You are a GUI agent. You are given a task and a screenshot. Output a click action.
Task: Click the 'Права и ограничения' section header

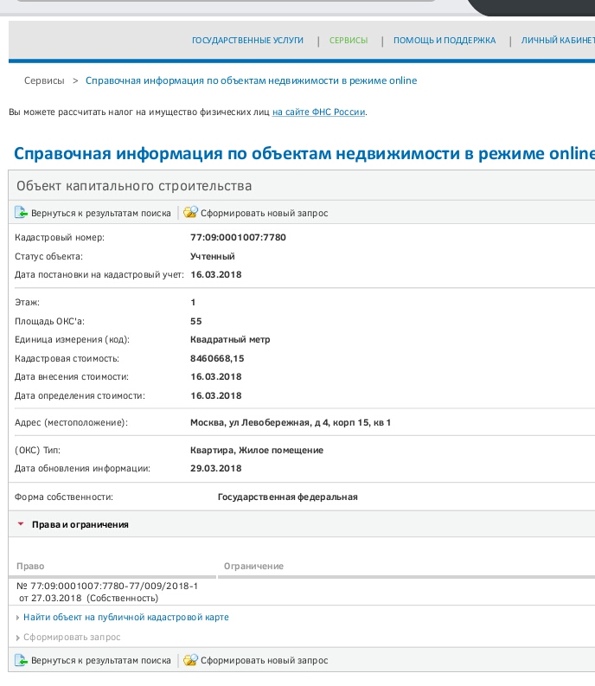tap(80, 524)
